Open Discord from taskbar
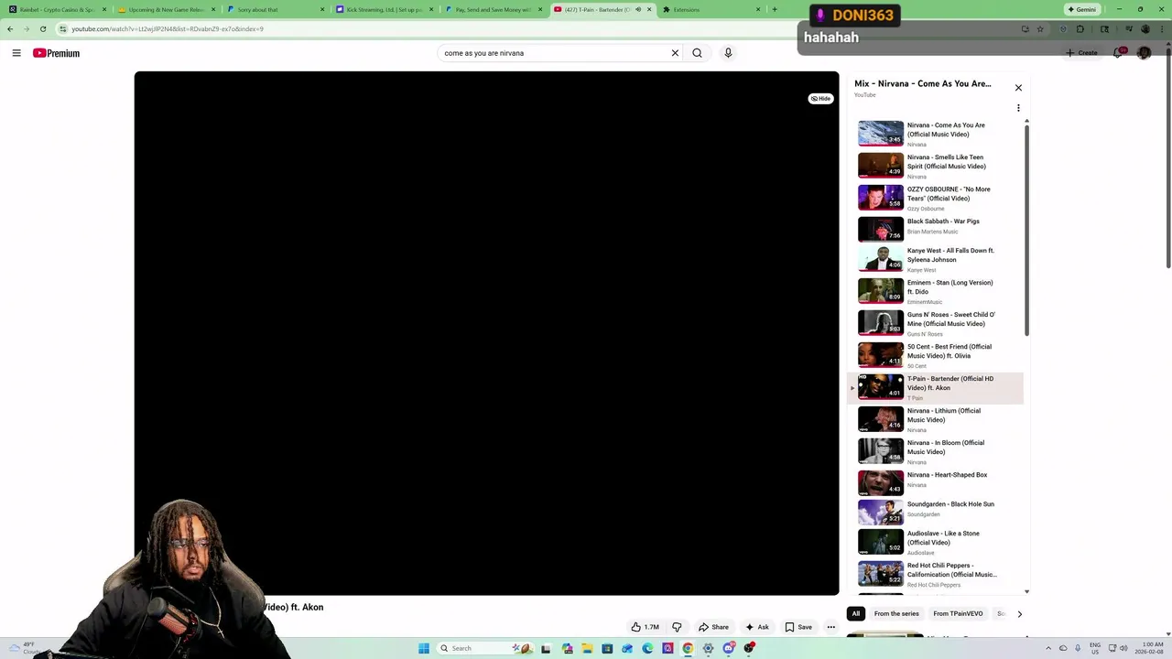The width and height of the screenshot is (1172, 659). point(728,649)
